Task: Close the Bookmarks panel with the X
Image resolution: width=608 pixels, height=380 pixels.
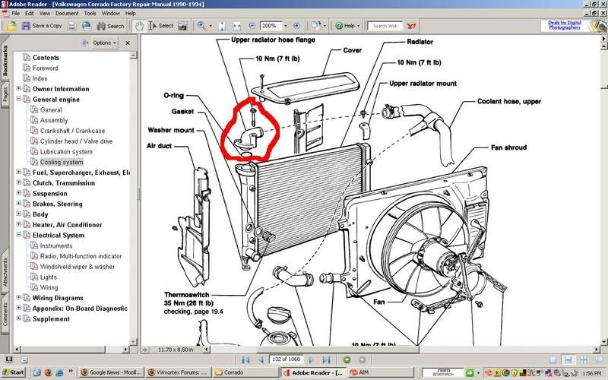Action: point(128,43)
